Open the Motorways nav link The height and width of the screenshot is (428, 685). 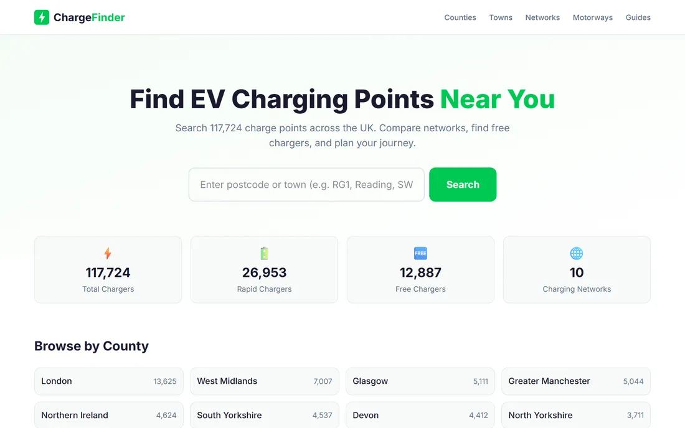(x=593, y=17)
